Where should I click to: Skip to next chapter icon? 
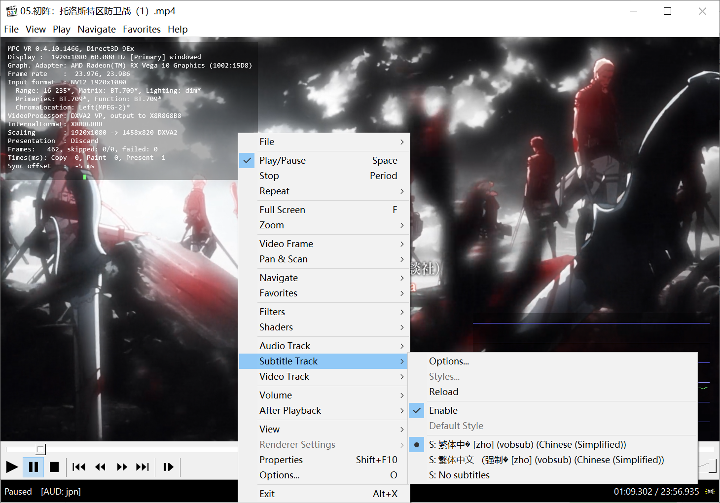click(x=143, y=467)
